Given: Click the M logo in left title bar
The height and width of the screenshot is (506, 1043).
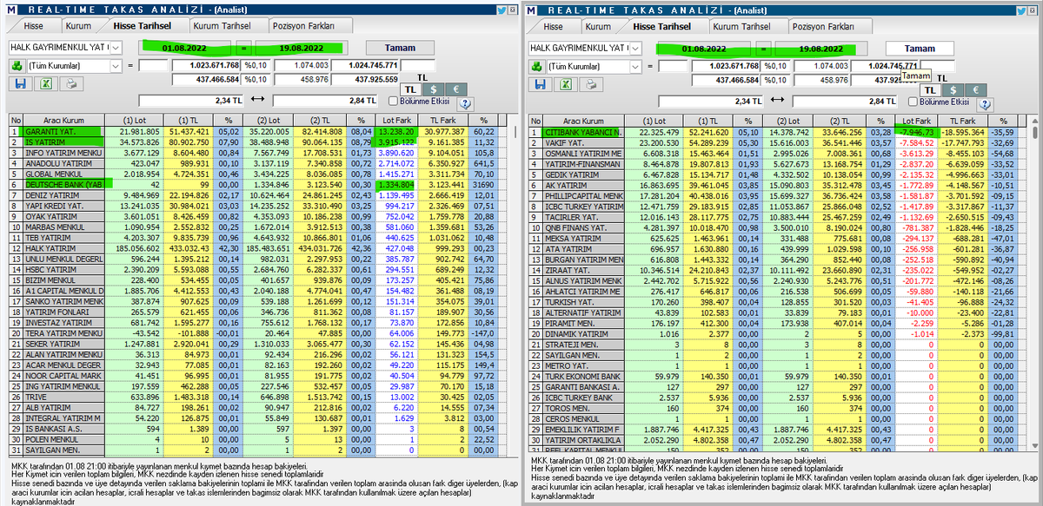Looking at the screenshot, I should [10, 9].
